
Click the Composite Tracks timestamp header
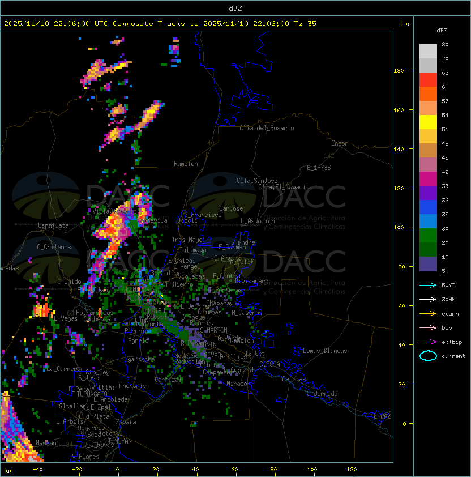[160, 24]
